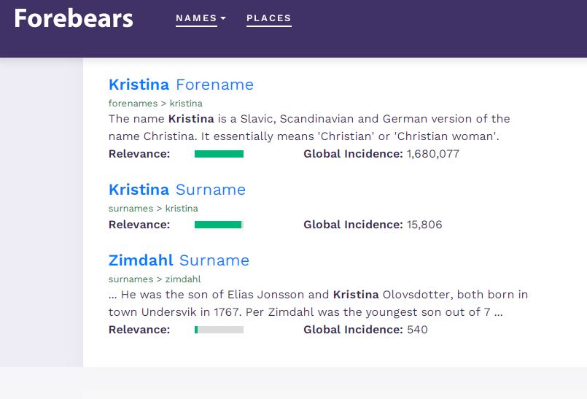Expand the caret arrow beside NAMES
This screenshot has width=587, height=399.
click(x=223, y=18)
